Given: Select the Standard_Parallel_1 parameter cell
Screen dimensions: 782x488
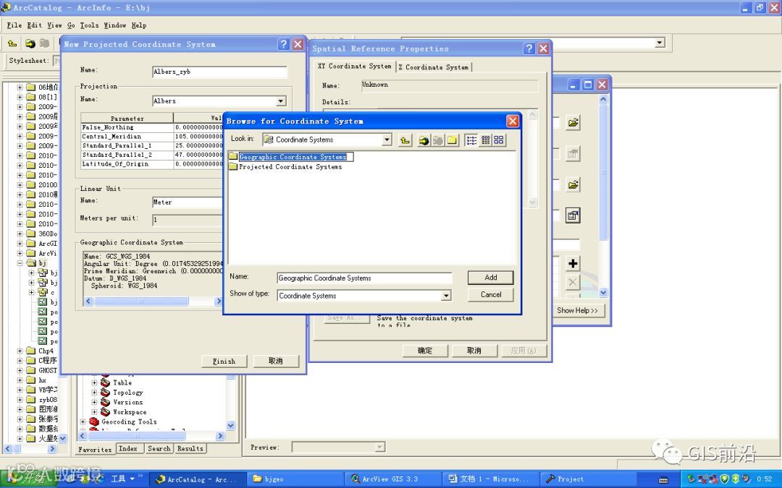Looking at the screenshot, I should (x=127, y=146).
